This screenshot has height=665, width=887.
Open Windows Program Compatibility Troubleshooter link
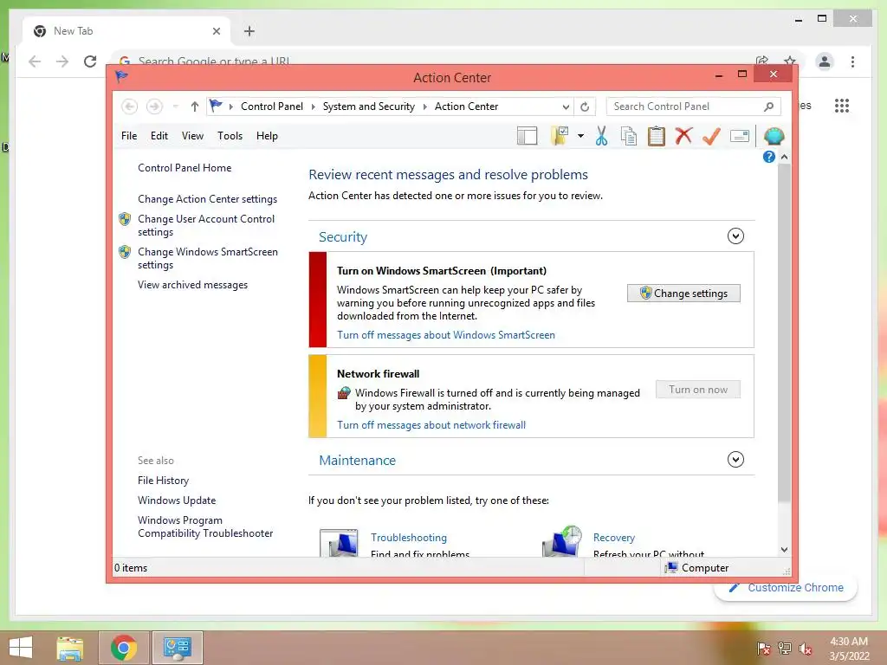pos(205,526)
